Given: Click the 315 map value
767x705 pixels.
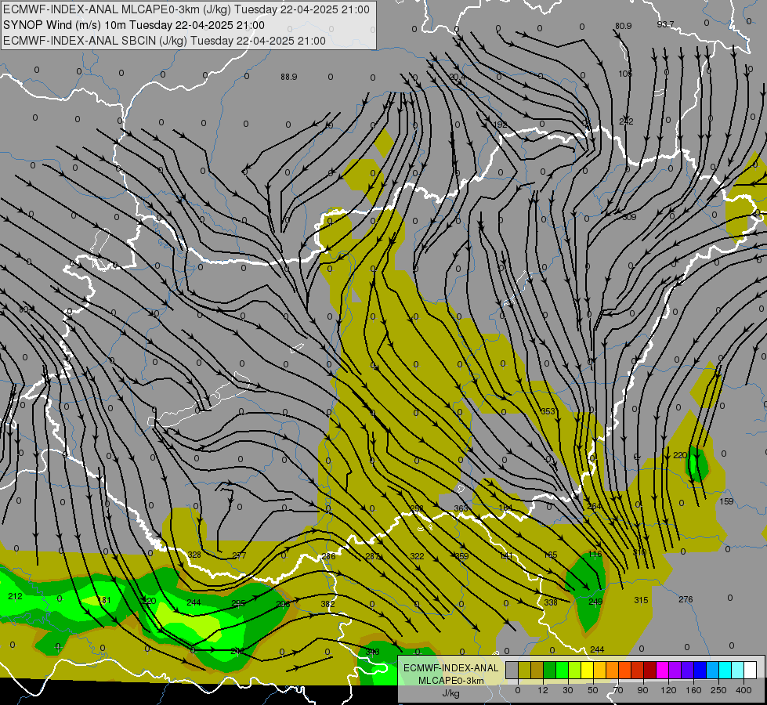Looking at the screenshot, I should click(x=641, y=600).
